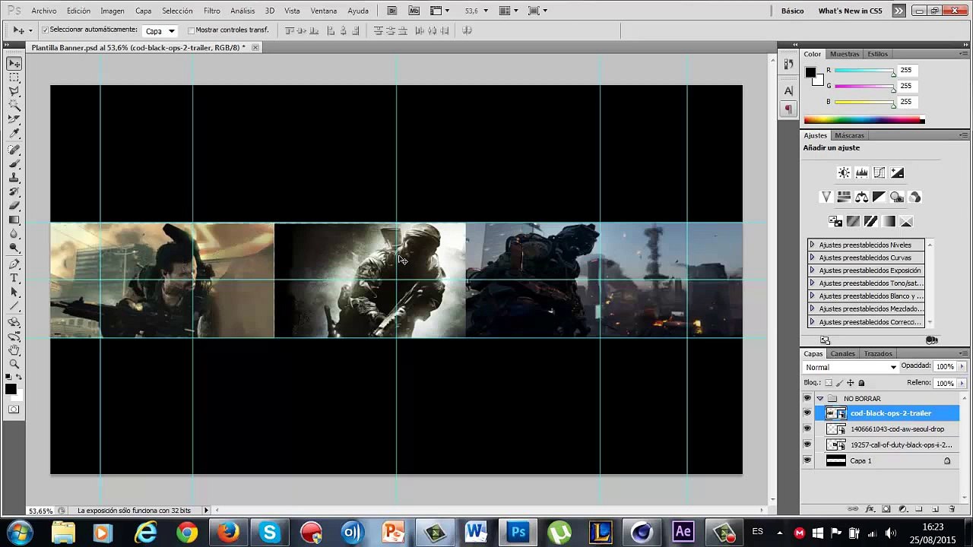The width and height of the screenshot is (973, 547).
Task: Select the Brush tool
Action: pos(14,164)
